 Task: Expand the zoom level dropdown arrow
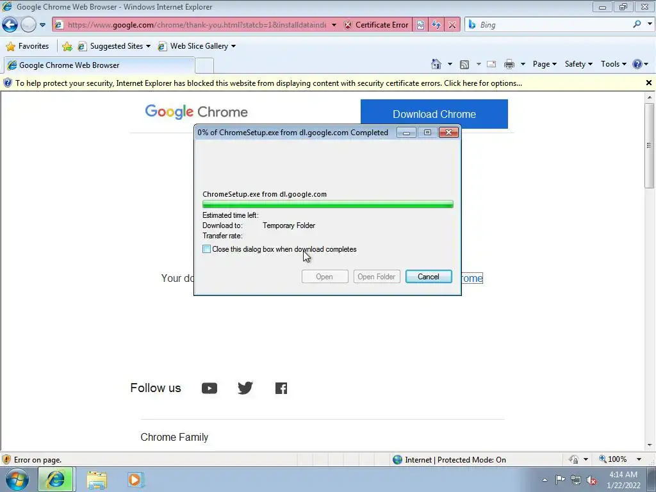tap(639, 459)
